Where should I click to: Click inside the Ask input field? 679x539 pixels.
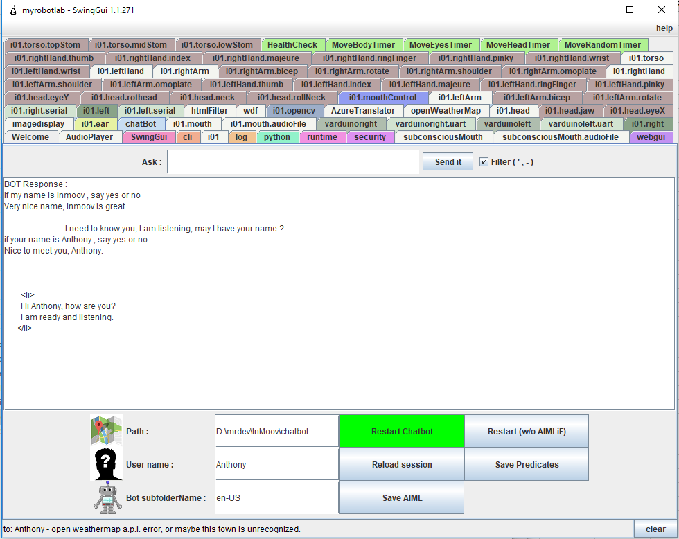point(292,161)
